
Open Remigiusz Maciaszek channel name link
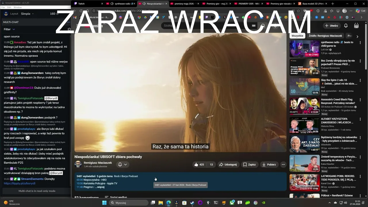[98, 163]
